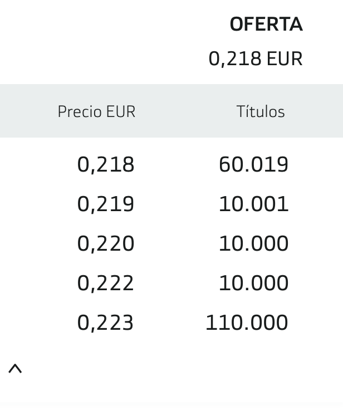
Task: Click the OFERTA heading
Action: 266,25
